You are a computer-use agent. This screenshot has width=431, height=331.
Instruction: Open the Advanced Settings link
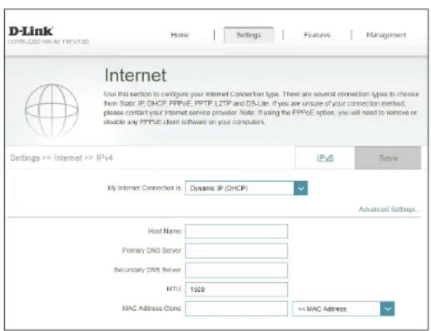coord(389,210)
